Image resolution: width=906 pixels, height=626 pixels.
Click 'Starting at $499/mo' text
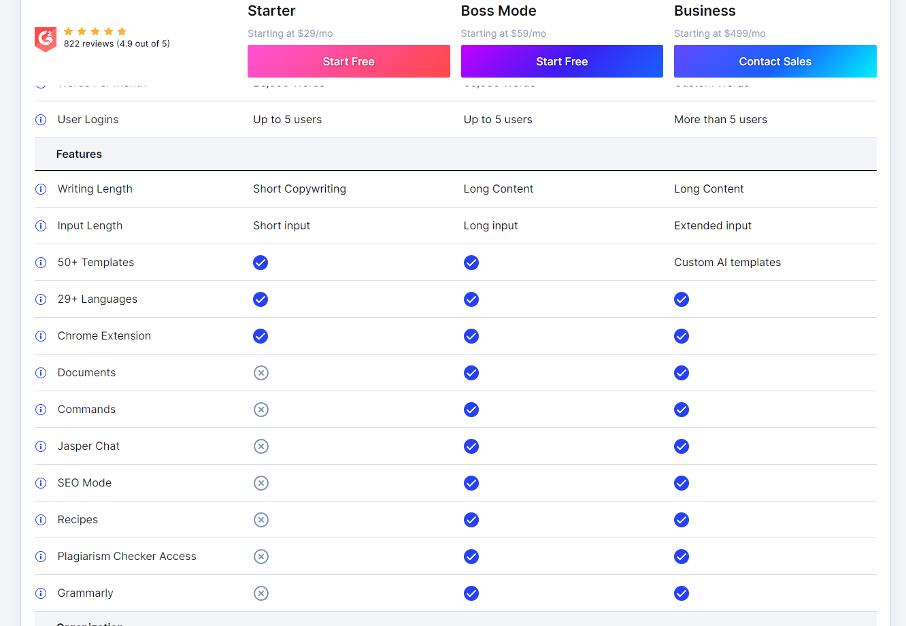(720, 33)
